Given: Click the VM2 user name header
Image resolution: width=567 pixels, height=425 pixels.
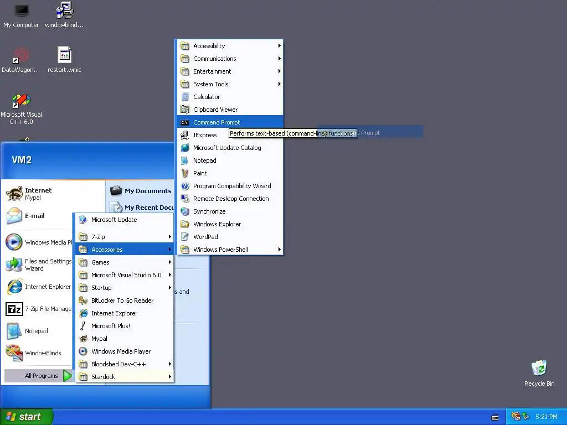Looking at the screenshot, I should tap(22, 160).
